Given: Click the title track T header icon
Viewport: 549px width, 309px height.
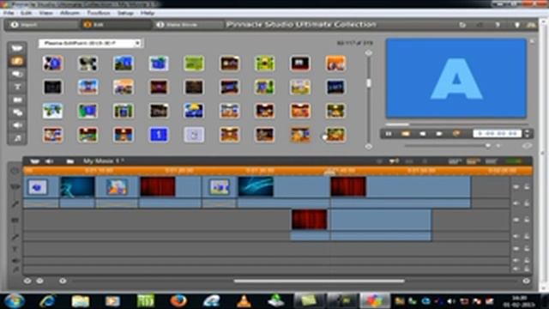Looking at the screenshot, I should point(15,249).
